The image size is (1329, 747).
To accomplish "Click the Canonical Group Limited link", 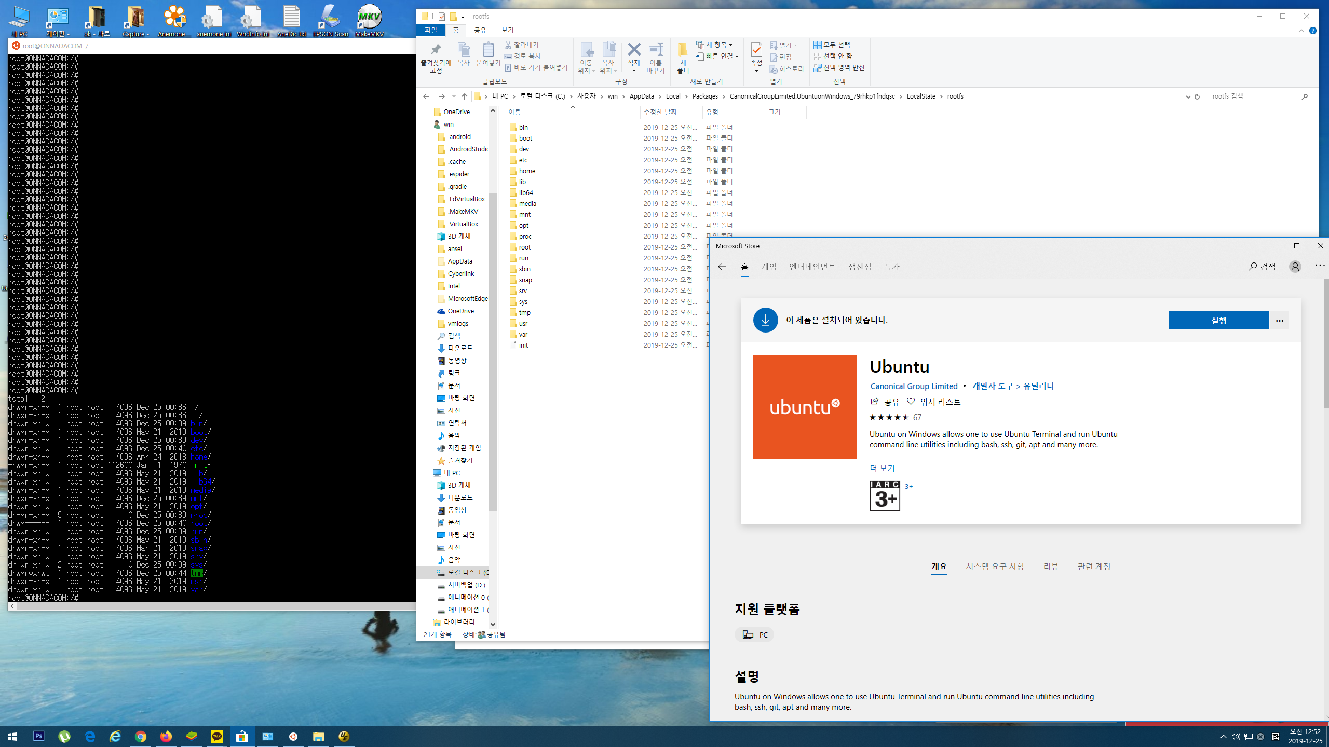I will click(x=914, y=386).
